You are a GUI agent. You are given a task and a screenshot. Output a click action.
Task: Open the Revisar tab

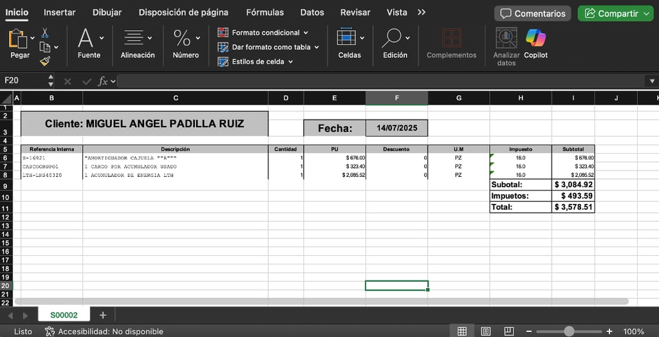tap(355, 12)
